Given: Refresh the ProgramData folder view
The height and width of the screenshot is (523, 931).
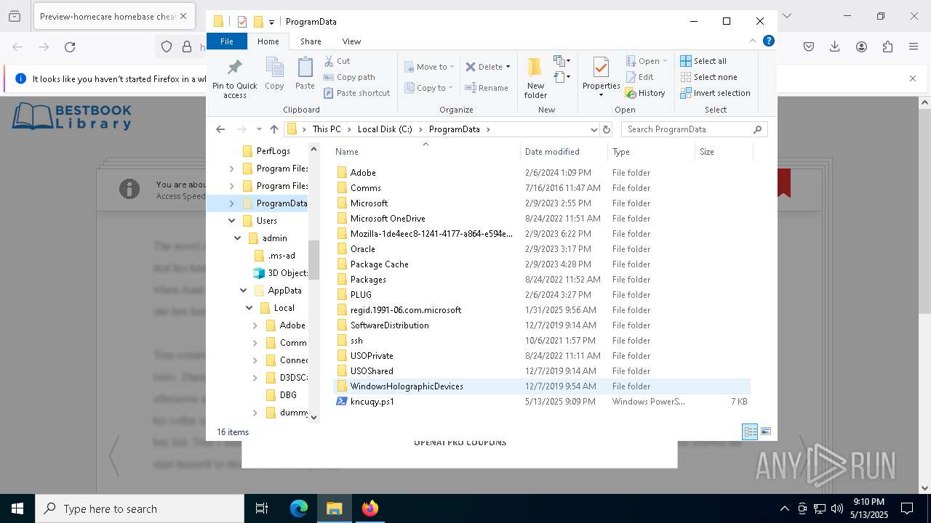Looking at the screenshot, I should tap(607, 129).
